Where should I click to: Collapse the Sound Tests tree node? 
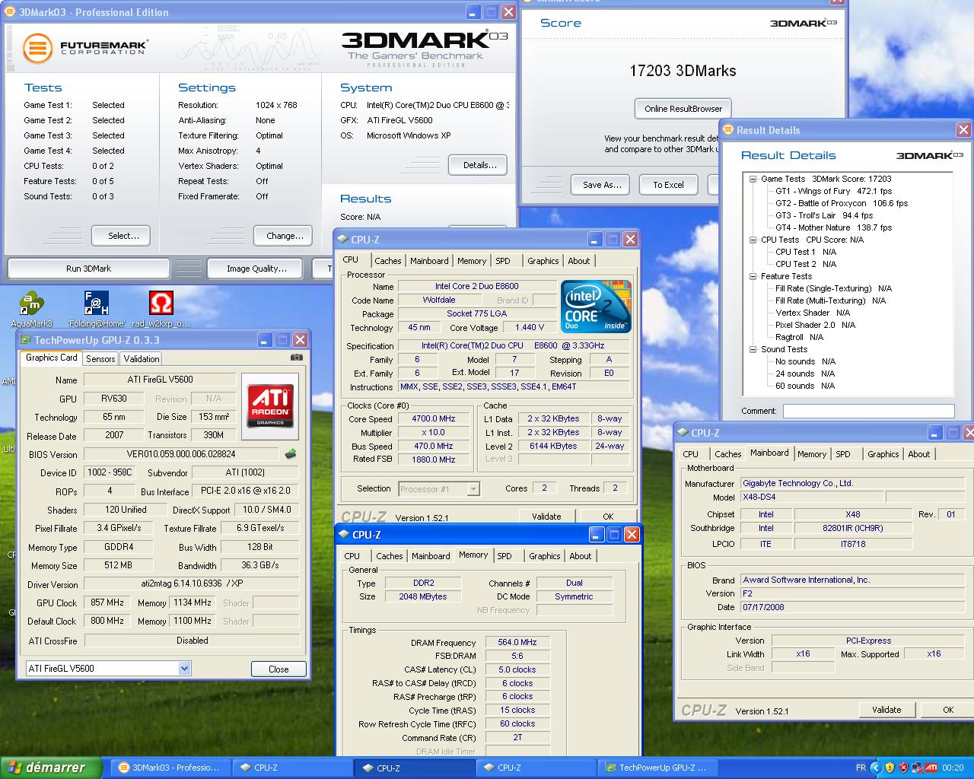click(753, 349)
